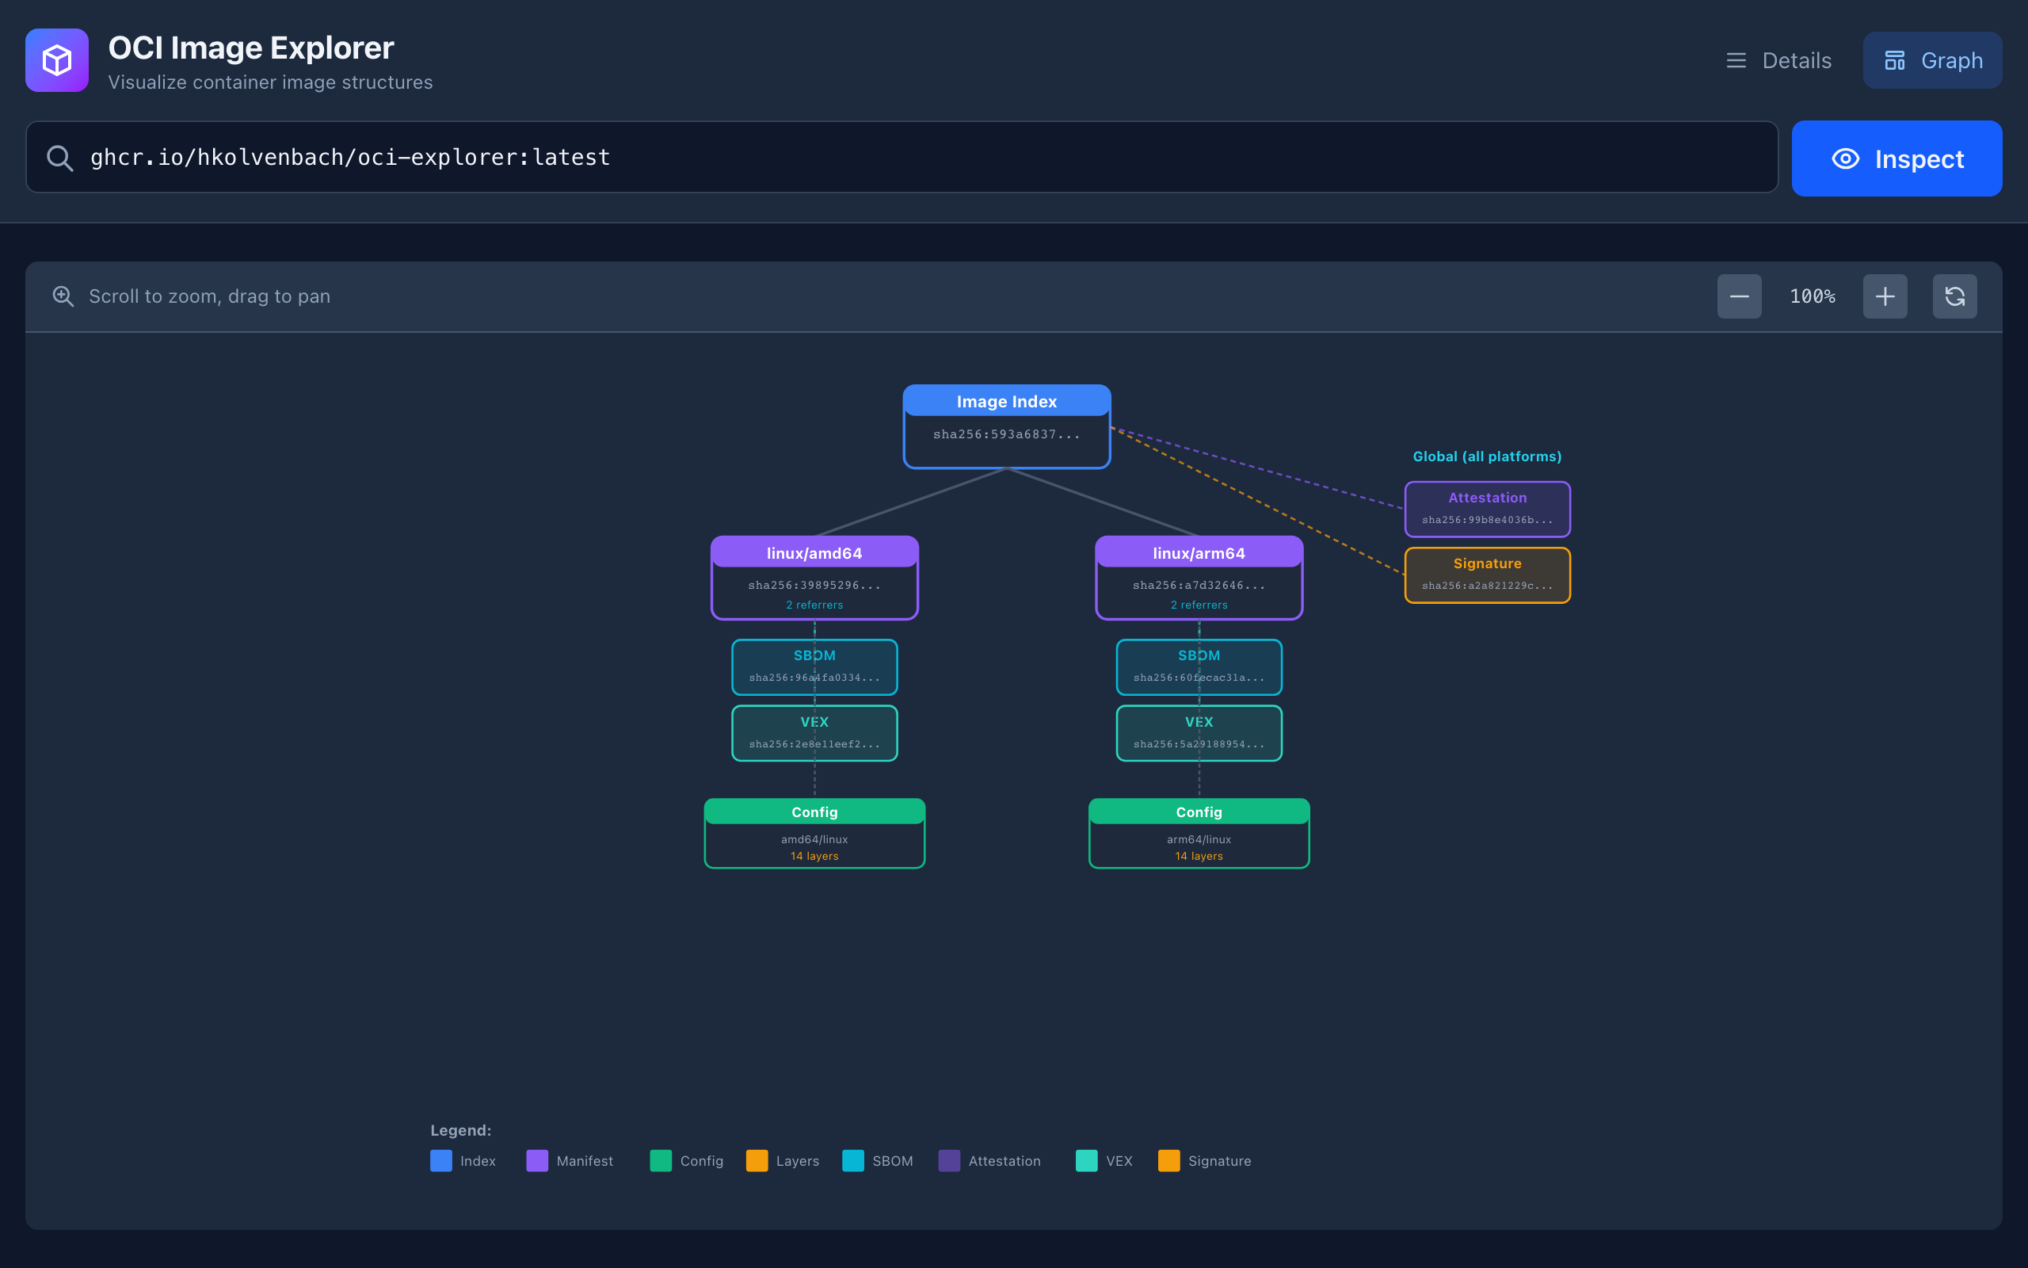Click the zoom hint magnifier icon

click(63, 296)
